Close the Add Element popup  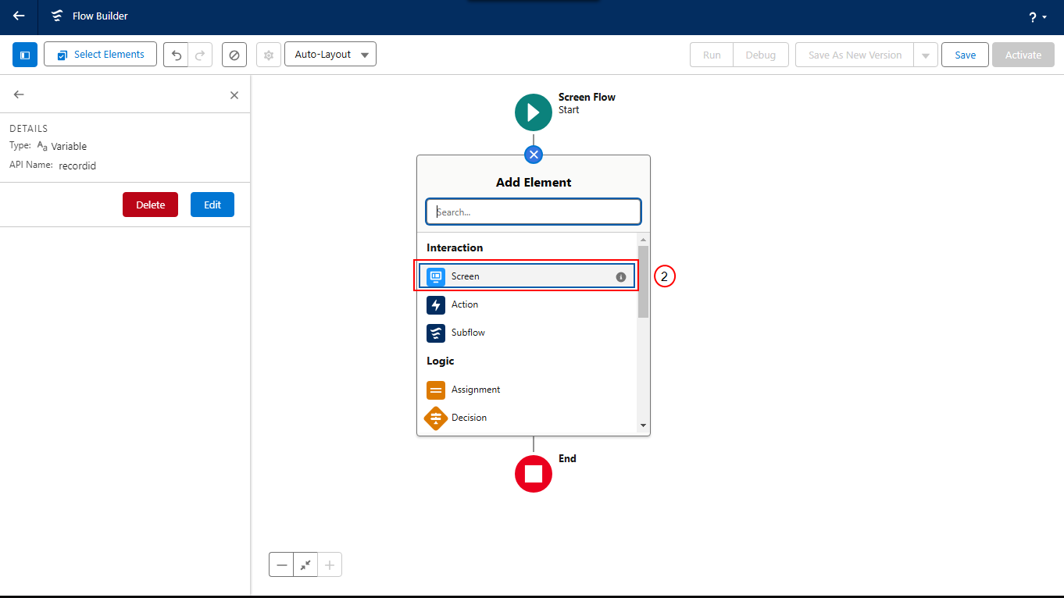point(534,155)
